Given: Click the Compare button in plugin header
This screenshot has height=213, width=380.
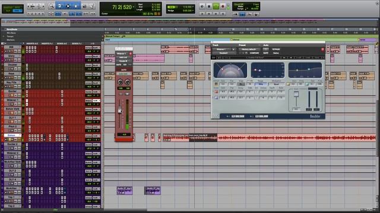Looking at the screenshot, I should (x=255, y=53).
